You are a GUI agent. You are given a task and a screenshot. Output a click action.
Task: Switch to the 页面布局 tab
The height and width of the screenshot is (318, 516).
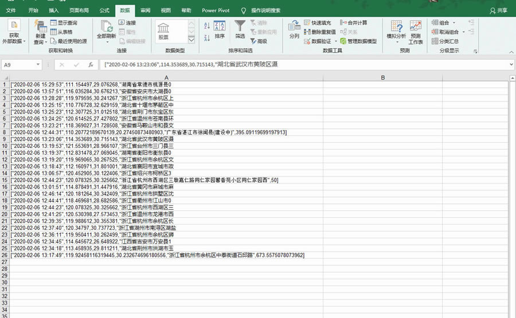(79, 10)
